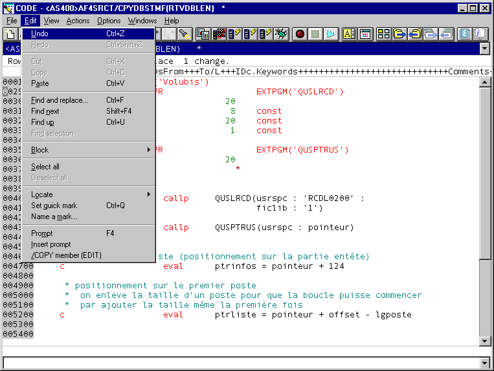Click the new document icon in toolbar
Viewport: 494px width, 371px height.
point(11,34)
